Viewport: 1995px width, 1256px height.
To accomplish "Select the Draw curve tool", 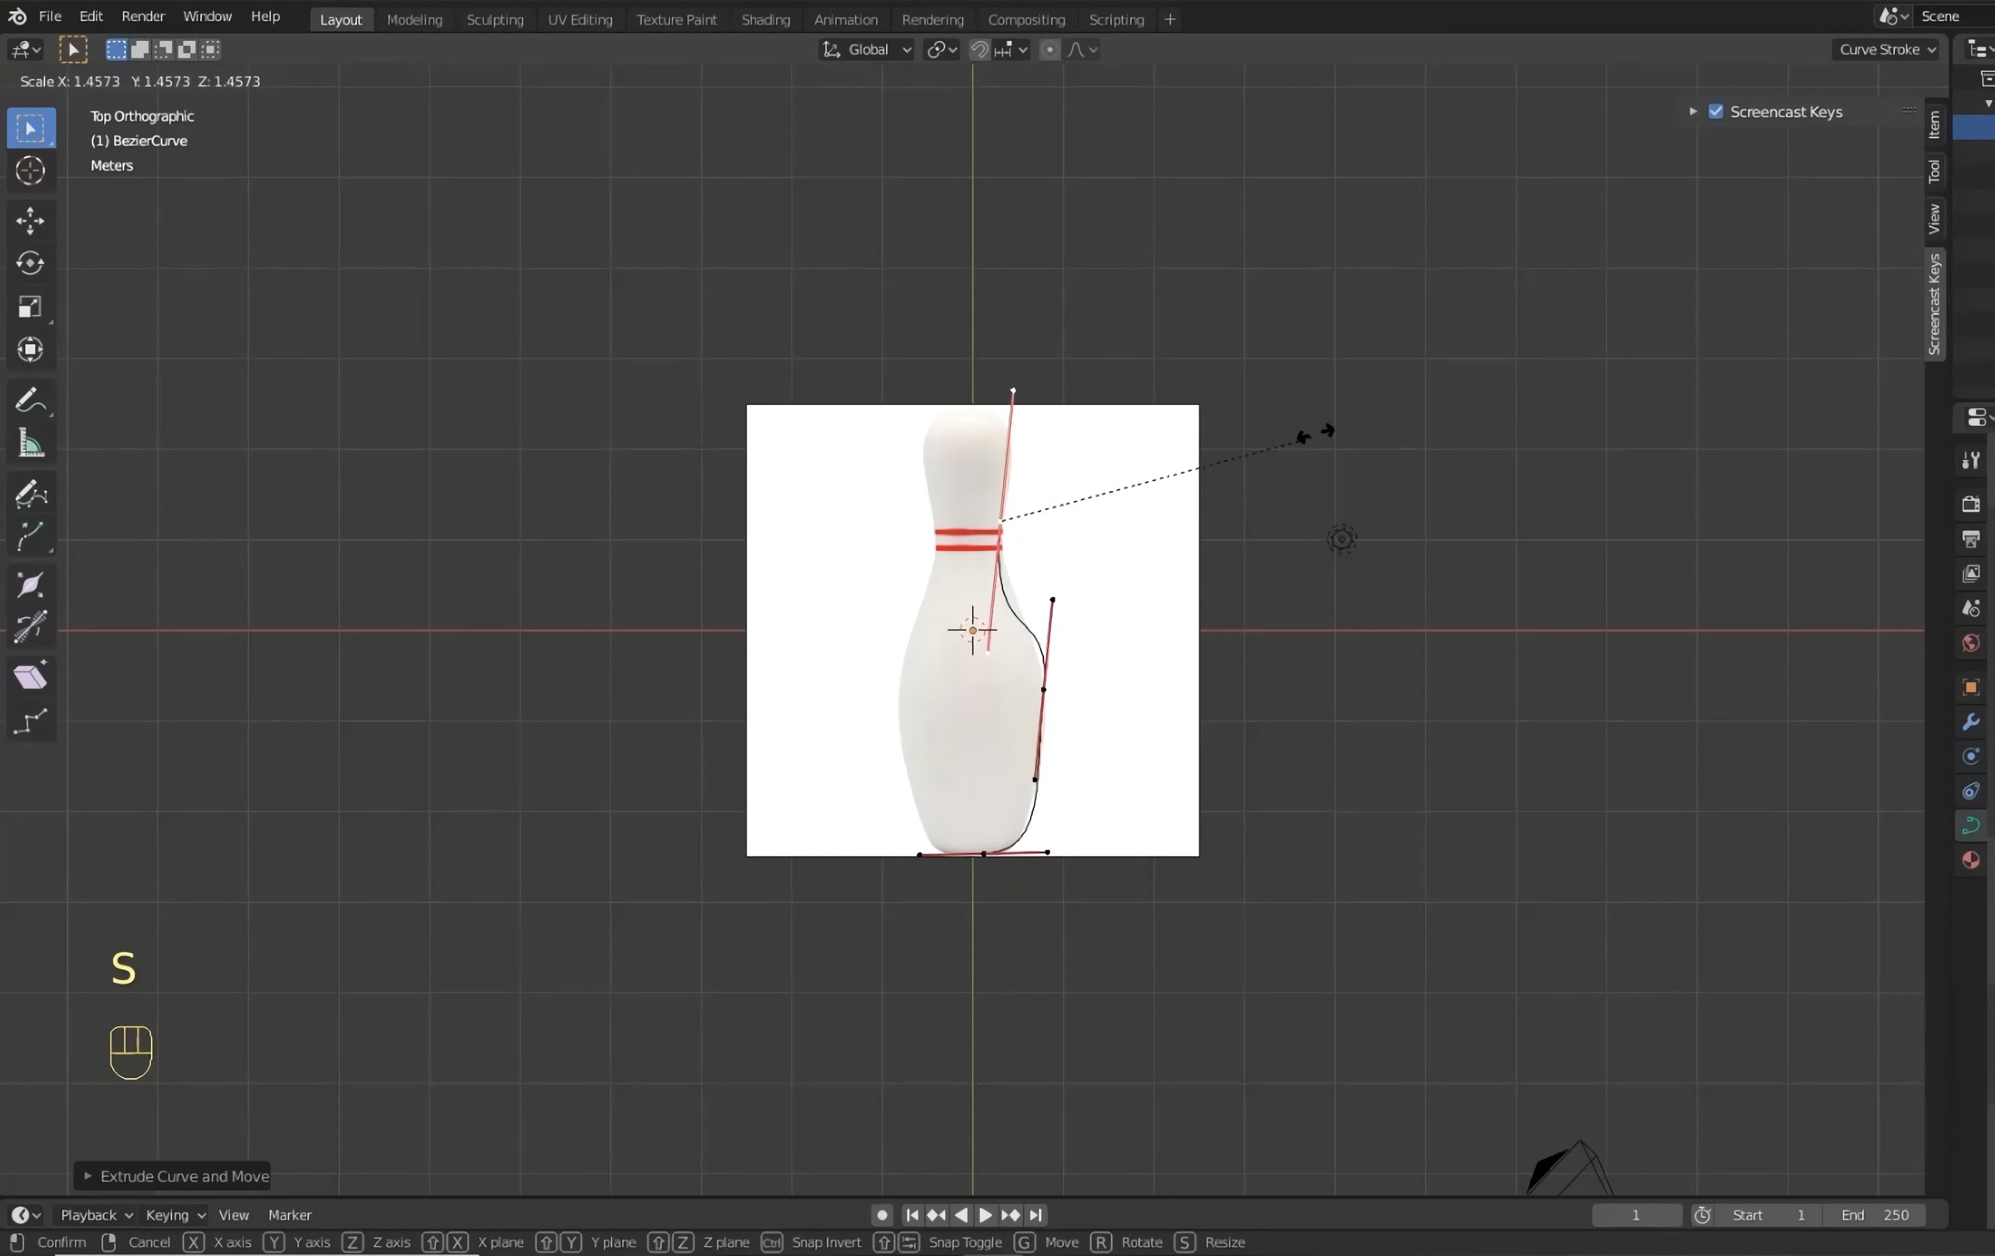I will [30, 495].
